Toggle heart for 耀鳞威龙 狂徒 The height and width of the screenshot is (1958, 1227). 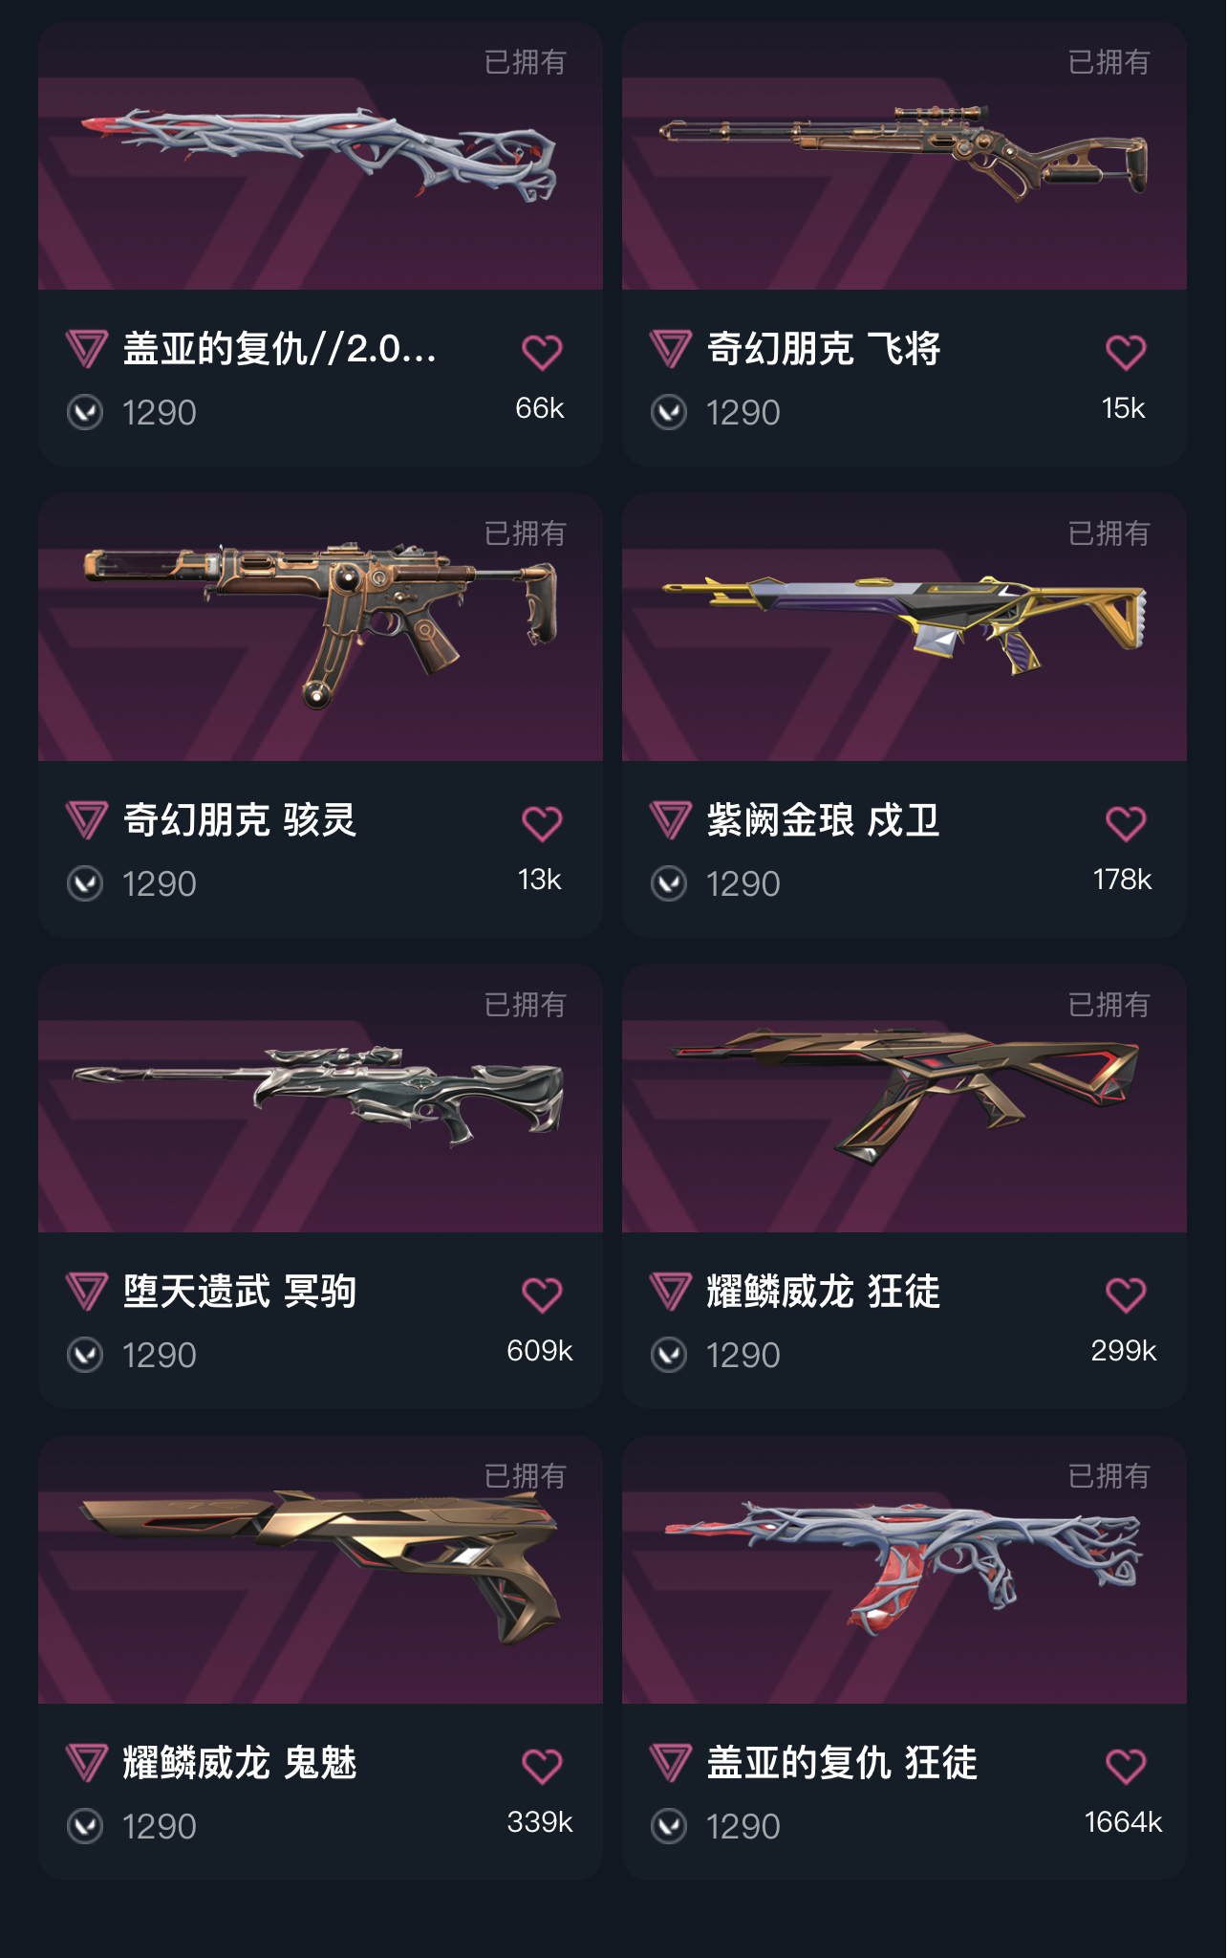coord(1126,1294)
